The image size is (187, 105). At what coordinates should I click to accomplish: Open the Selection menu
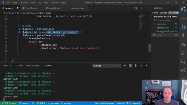(x=24, y=3)
